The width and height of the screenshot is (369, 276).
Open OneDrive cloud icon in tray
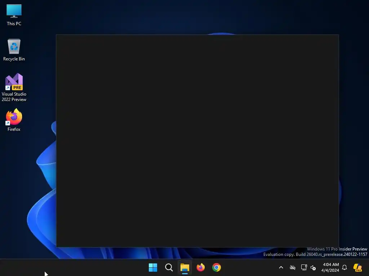click(293, 267)
